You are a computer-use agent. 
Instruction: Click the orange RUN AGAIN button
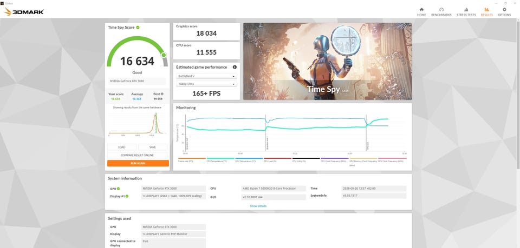[138, 163]
